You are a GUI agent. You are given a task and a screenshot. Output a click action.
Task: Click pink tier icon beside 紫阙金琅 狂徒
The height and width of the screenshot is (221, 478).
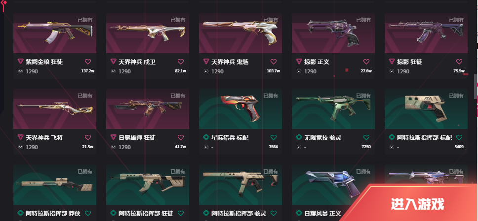click(20, 62)
